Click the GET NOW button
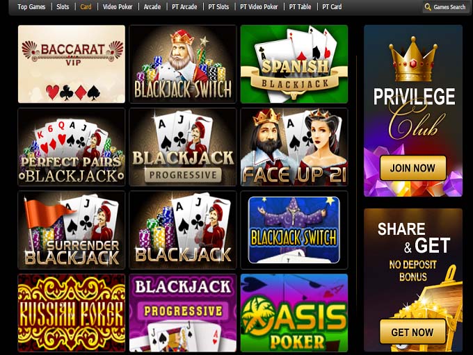 (x=412, y=332)
